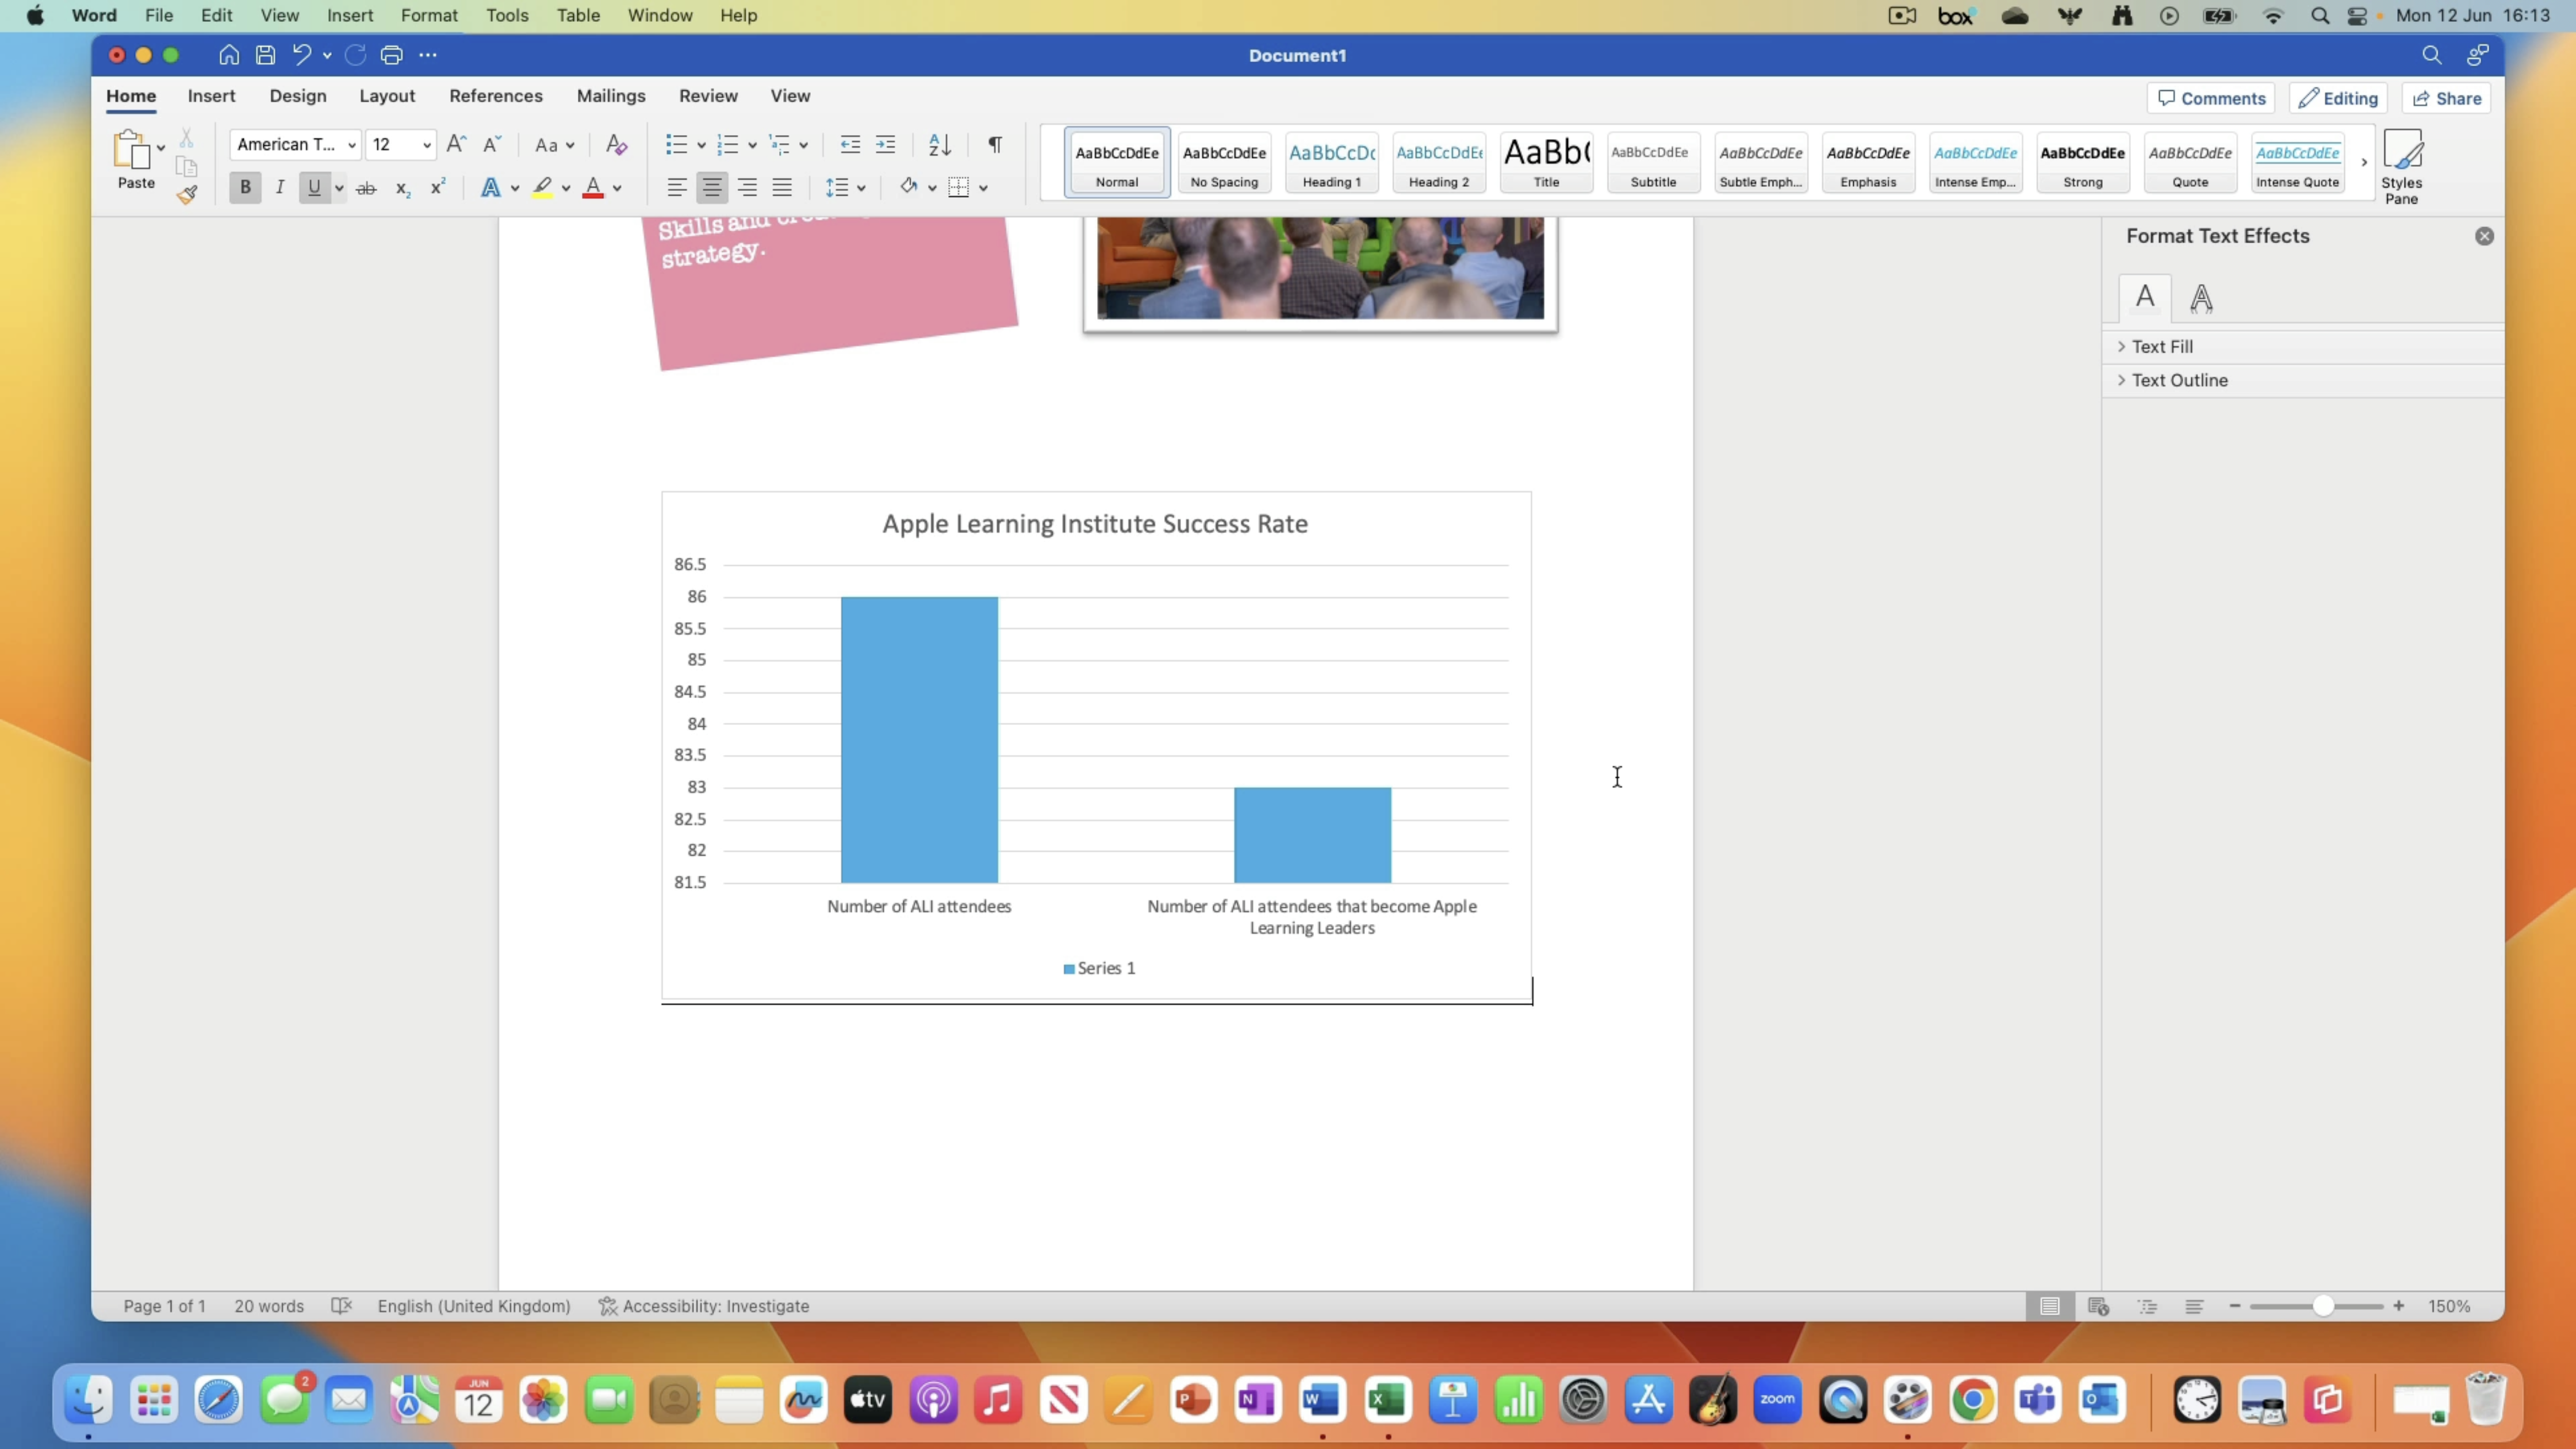This screenshot has height=1449, width=2576.
Task: Open the Mailings ribbon tab
Action: (611, 96)
